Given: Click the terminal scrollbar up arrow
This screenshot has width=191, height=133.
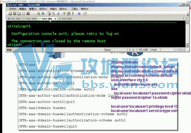Looking at the screenshot, I should coord(187,22).
